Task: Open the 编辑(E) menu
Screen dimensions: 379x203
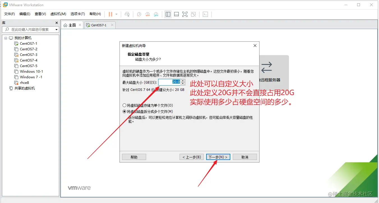Action: pos(25,14)
